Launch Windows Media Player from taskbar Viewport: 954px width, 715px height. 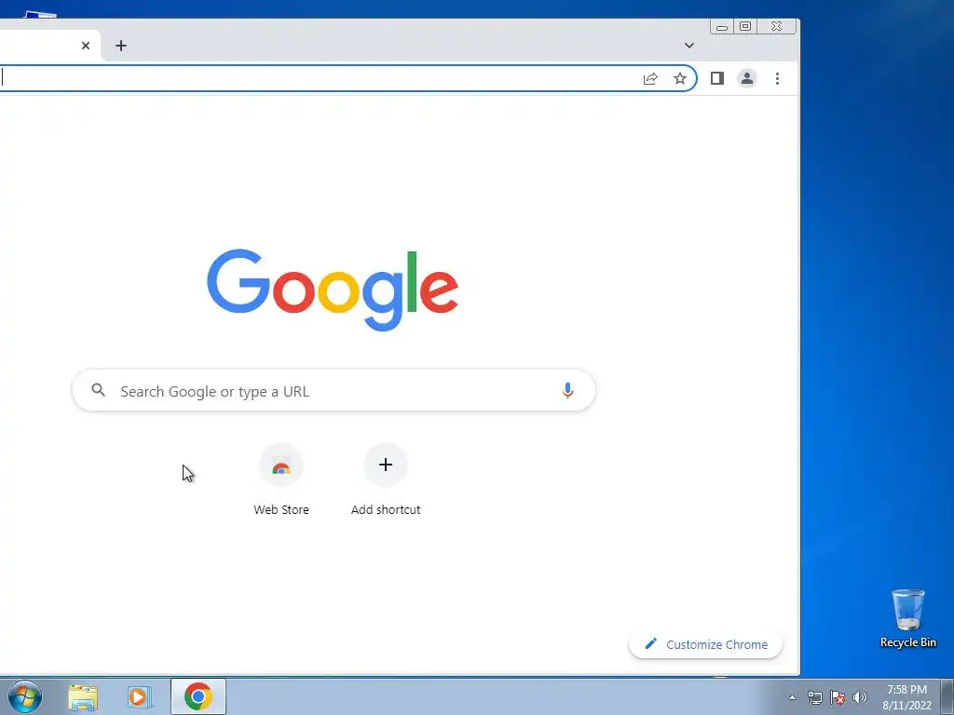click(x=140, y=697)
